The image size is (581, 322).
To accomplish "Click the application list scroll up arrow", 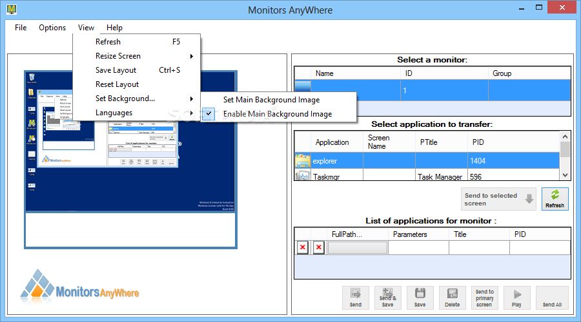I will (565, 137).
